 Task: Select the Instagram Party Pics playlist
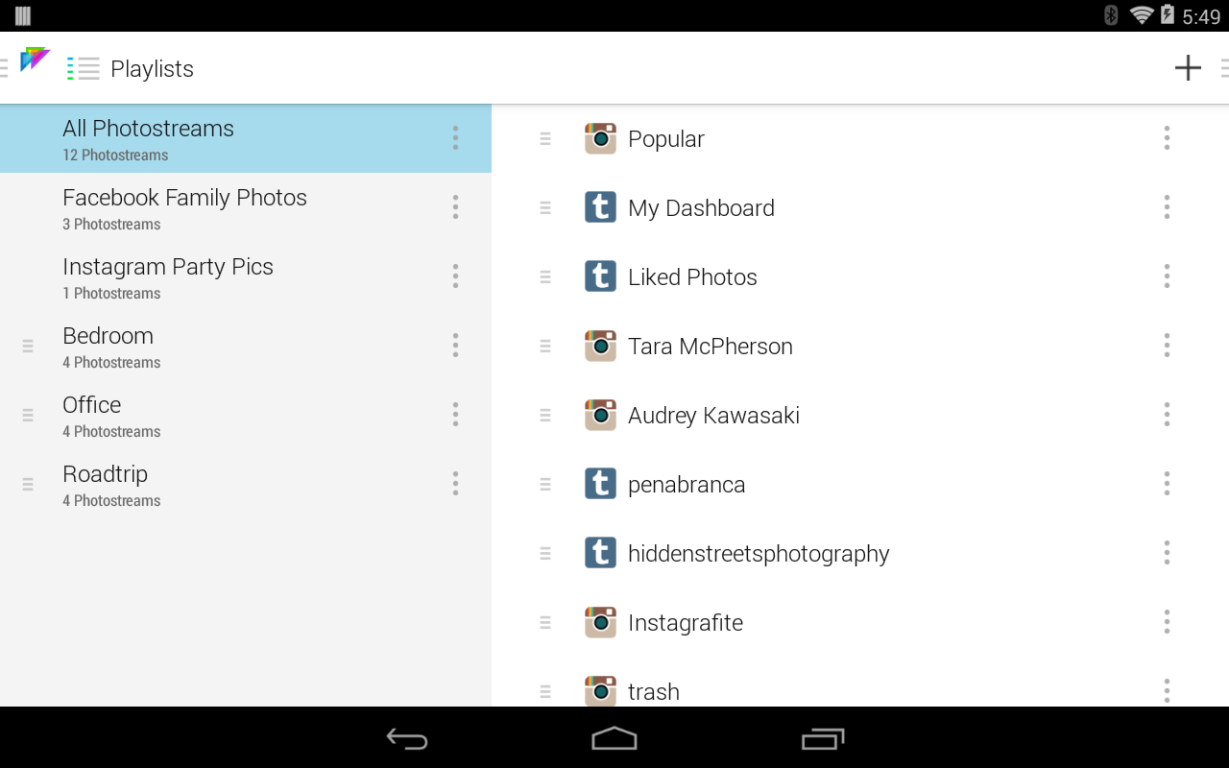[x=168, y=276]
